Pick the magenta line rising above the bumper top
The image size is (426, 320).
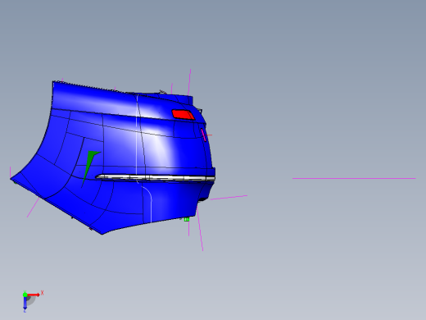click(189, 82)
